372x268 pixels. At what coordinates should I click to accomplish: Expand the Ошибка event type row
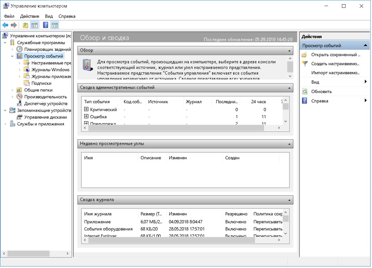coord(86,117)
